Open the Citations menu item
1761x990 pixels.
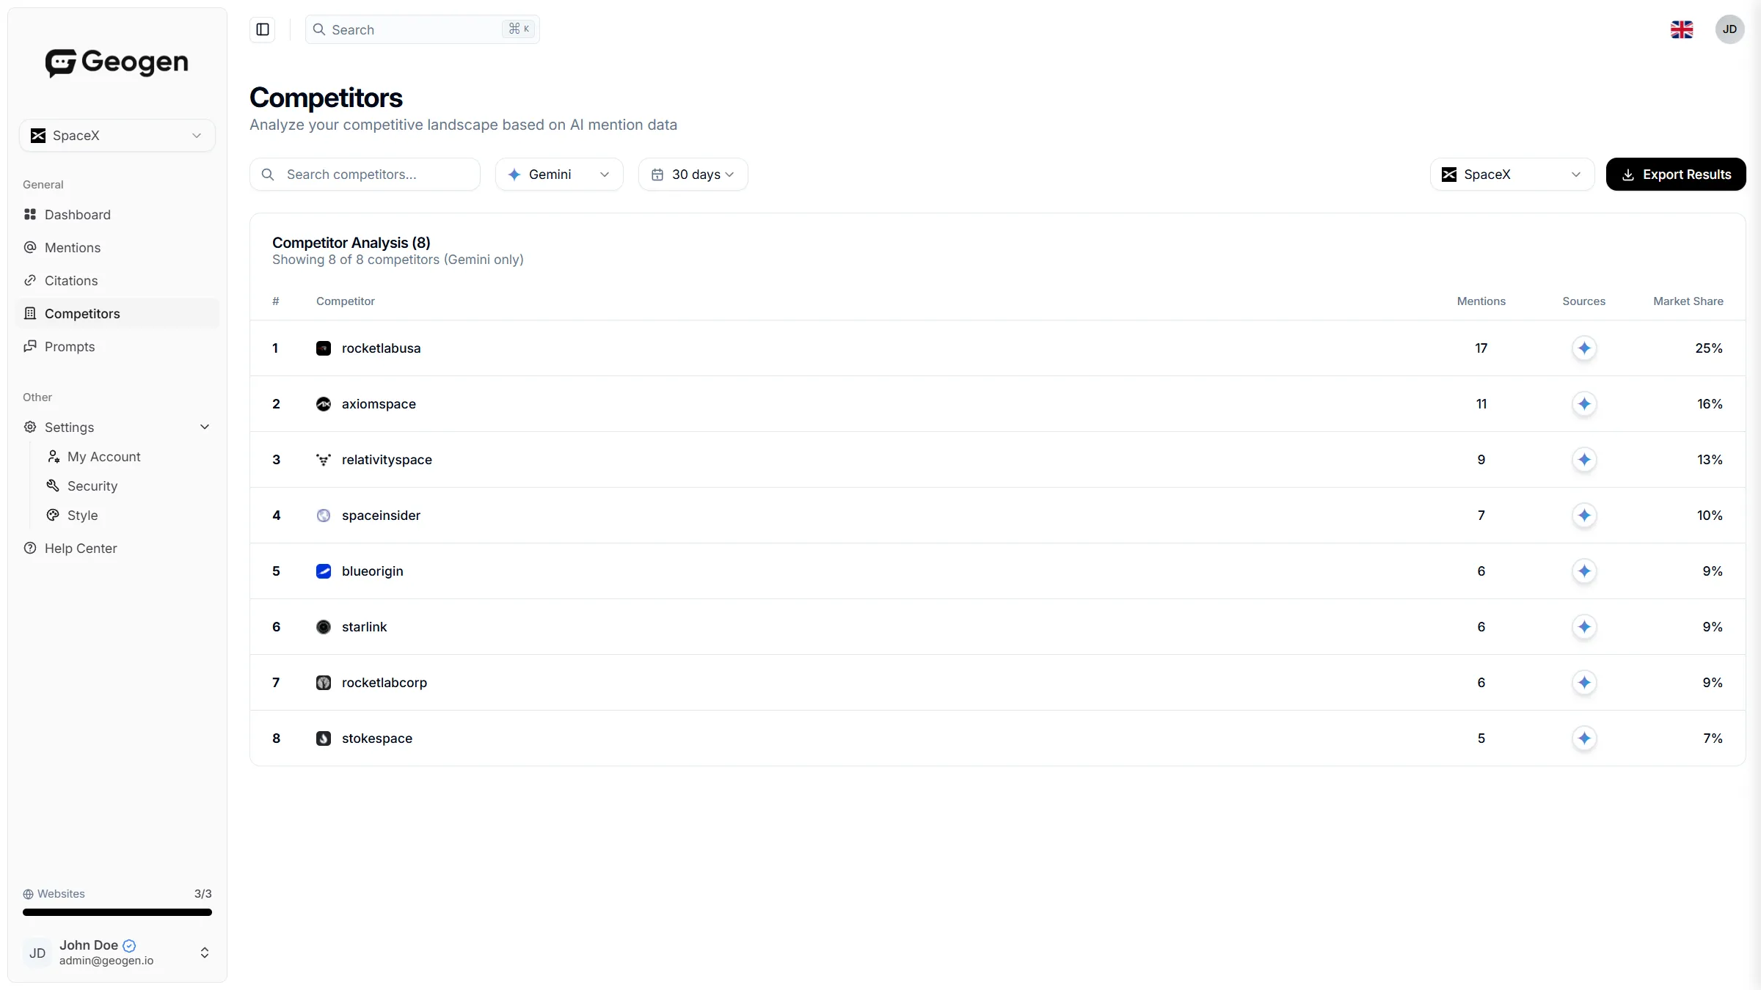[71, 281]
